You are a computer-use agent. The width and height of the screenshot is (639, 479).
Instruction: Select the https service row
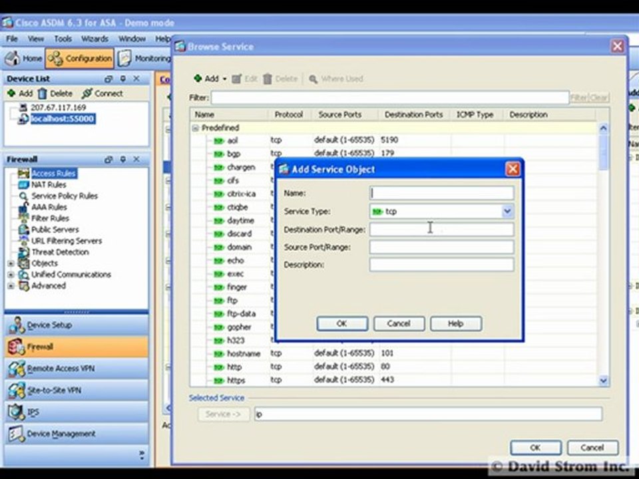click(393, 380)
